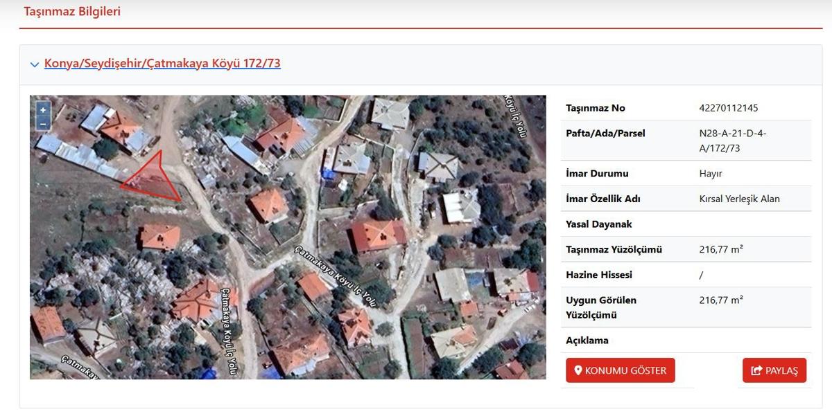Viewport: 832px width, 416px height.
Task: Click the Pafta/Ada/Parsel value N28-A-21-D-4-A/172/73
Action: [x=733, y=141]
